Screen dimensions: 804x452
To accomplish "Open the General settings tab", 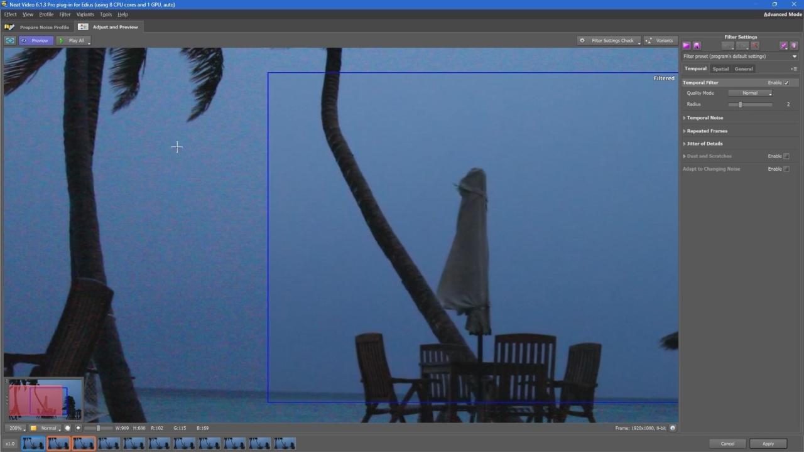I will pos(744,69).
